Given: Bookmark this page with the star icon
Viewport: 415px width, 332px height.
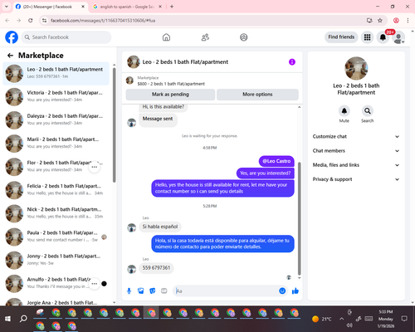Looking at the screenshot, I should (x=380, y=21).
